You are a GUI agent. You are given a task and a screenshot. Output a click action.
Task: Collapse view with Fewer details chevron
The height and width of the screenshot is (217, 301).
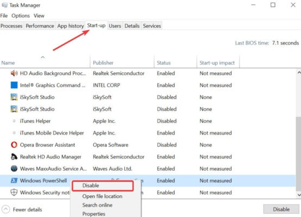click(6, 209)
